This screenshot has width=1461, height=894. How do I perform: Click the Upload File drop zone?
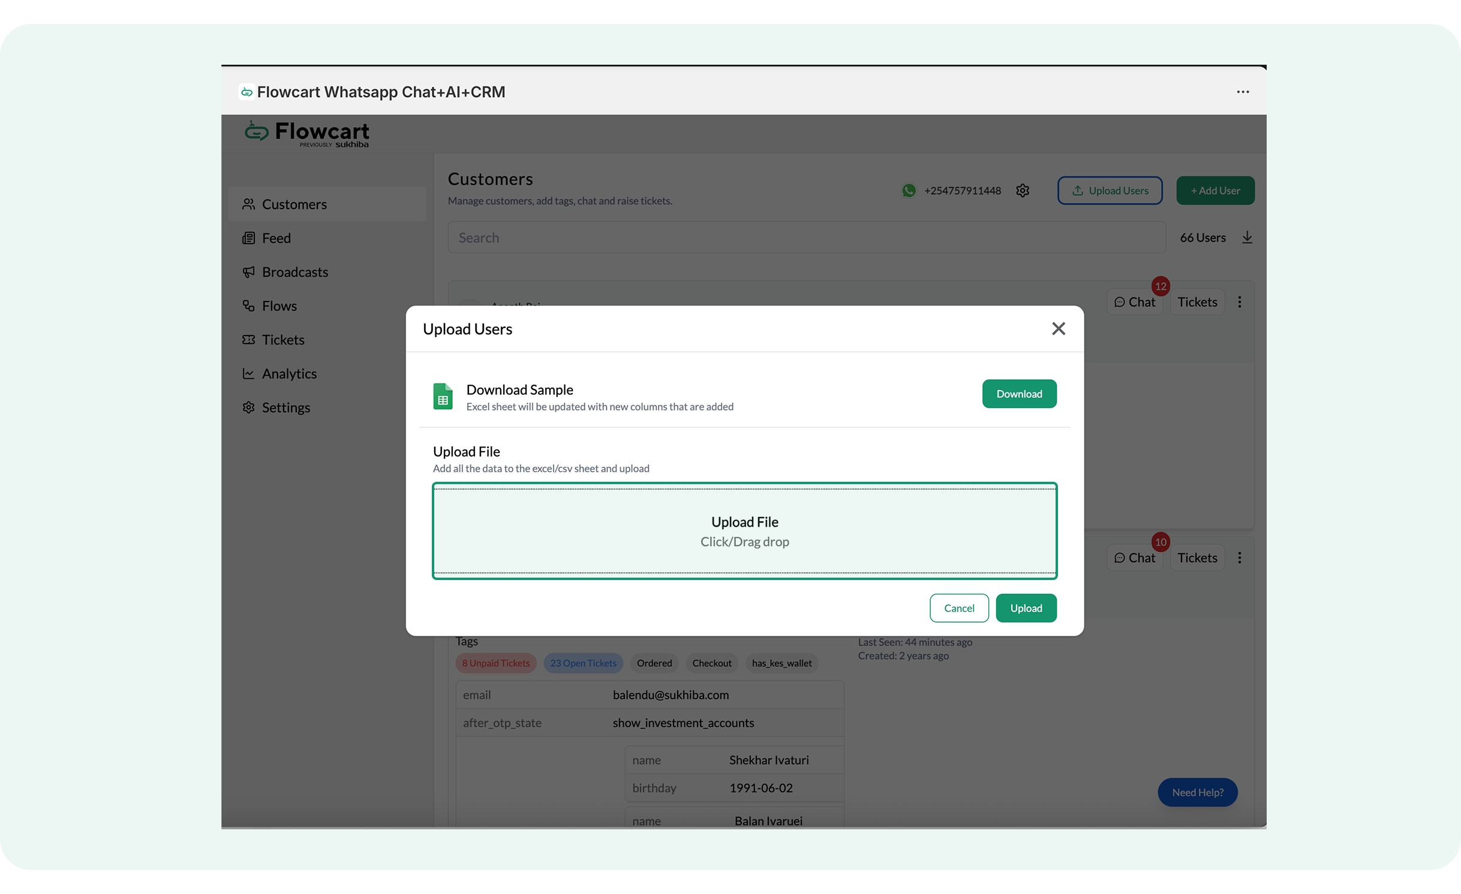(744, 531)
